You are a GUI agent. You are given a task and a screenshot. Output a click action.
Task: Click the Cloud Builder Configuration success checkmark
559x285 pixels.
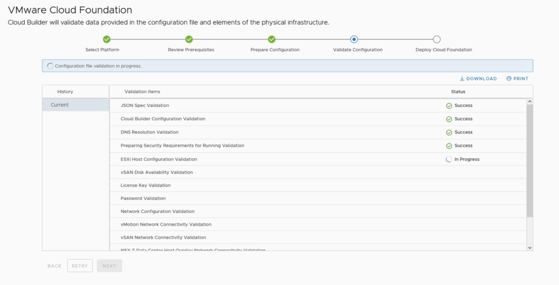449,119
